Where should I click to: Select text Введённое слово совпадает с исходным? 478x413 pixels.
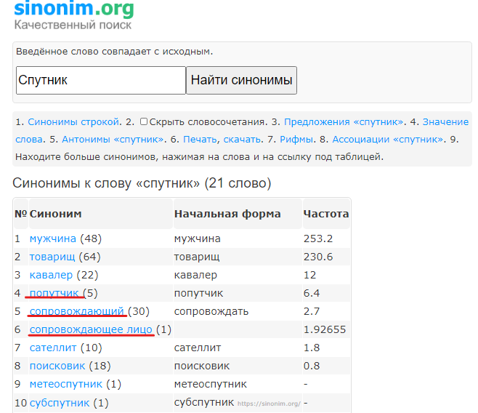(114, 52)
